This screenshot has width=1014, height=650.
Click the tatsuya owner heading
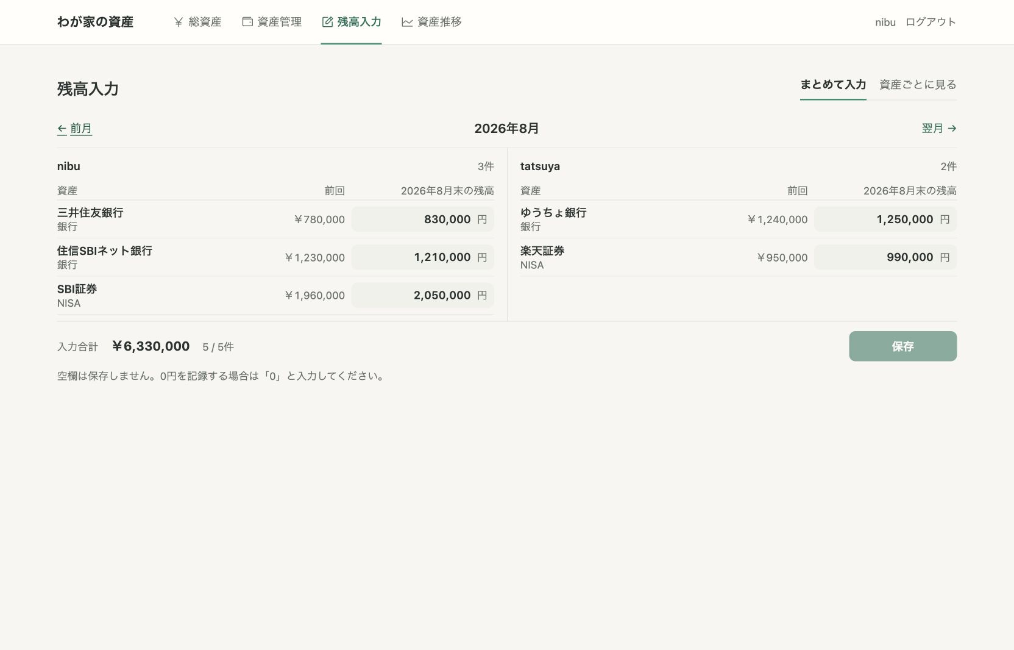(x=540, y=166)
